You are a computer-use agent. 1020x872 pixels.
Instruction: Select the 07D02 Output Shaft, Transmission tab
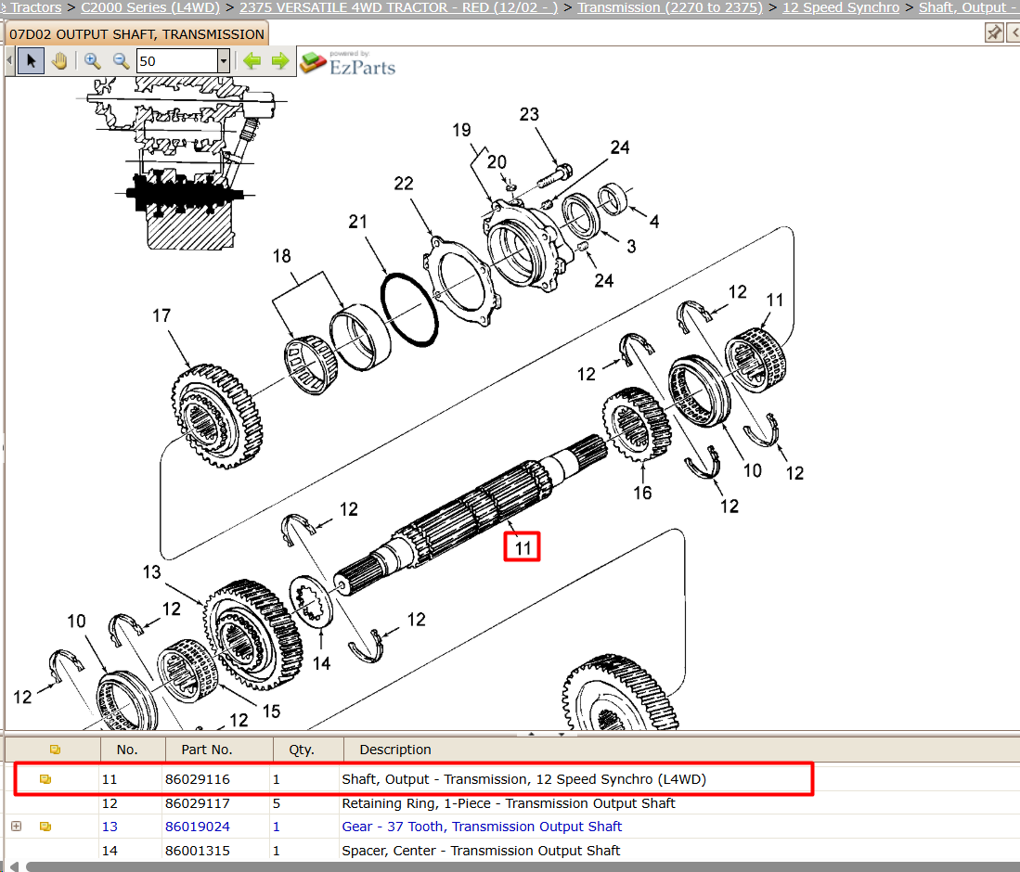coord(136,33)
